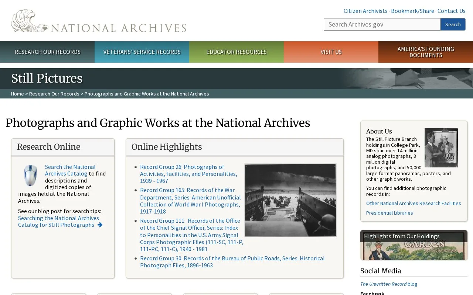
Task: Select the Visit Us menu item
Action: tap(331, 52)
